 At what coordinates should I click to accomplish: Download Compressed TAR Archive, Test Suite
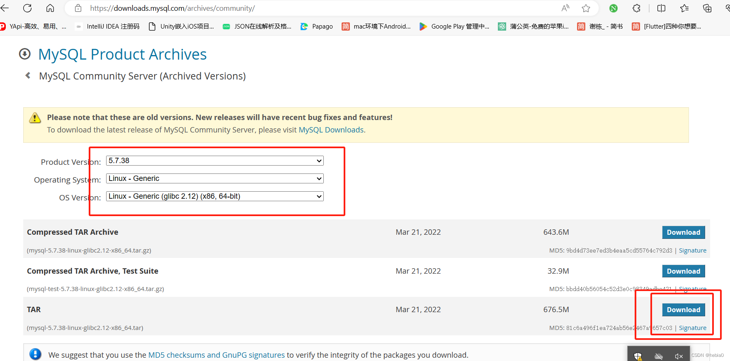[x=684, y=271]
